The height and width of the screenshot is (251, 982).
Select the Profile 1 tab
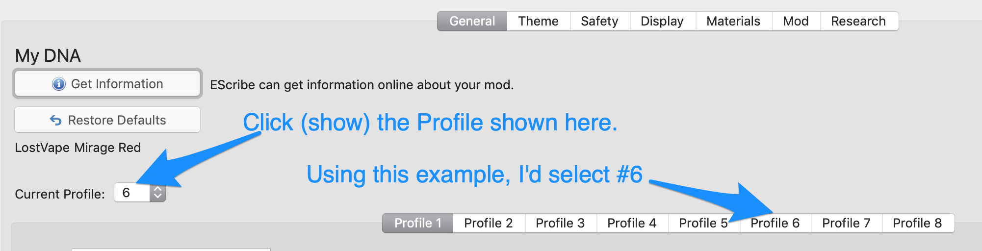pyautogui.click(x=418, y=223)
